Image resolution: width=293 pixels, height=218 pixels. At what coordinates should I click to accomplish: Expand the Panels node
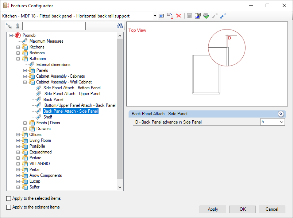tap(25, 70)
